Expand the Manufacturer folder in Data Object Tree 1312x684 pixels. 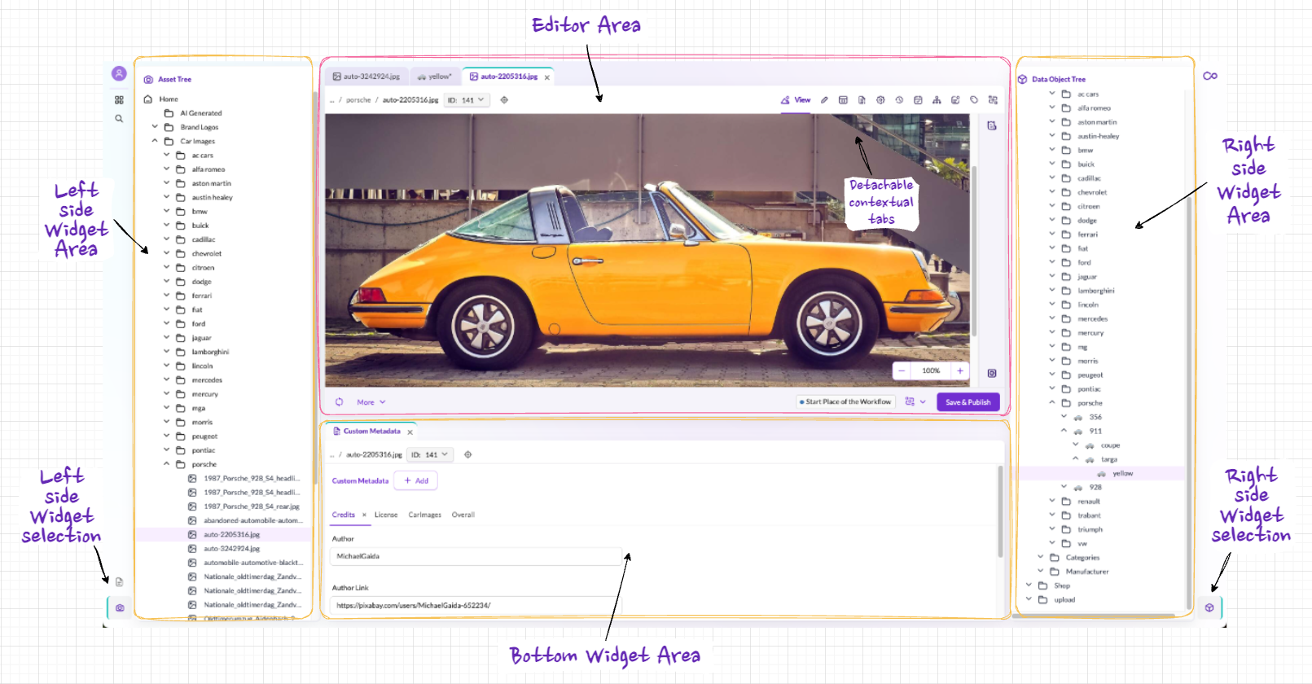(x=1041, y=571)
